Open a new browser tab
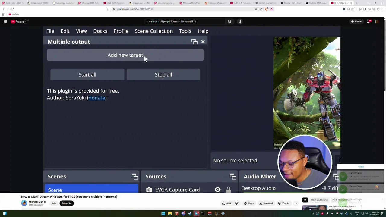The image size is (386, 217). tap(357, 3)
